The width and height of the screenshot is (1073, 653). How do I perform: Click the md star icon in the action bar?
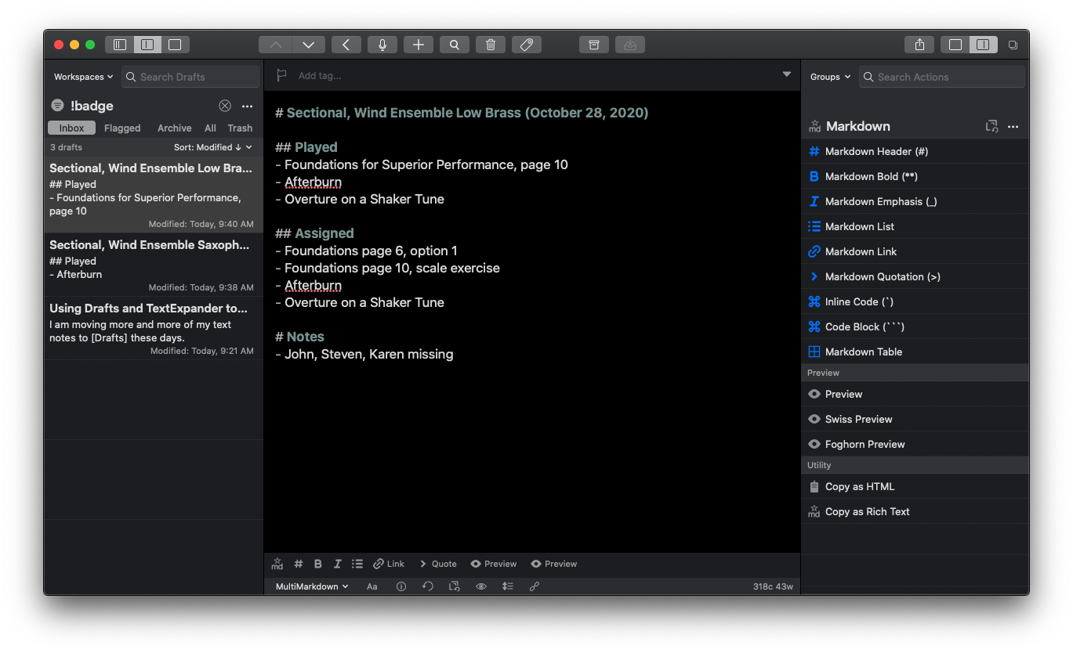point(277,564)
